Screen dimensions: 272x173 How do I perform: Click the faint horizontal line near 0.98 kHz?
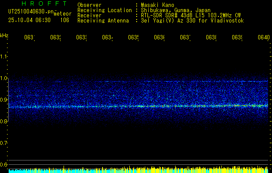pyautogui.click(x=138, y=81)
